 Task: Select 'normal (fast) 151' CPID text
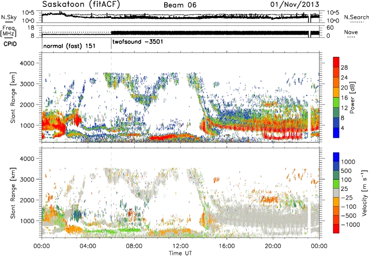click(x=70, y=46)
